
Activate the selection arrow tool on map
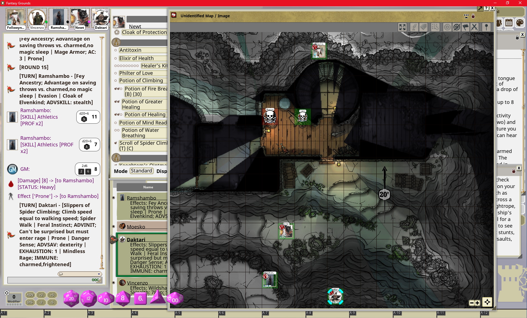click(435, 27)
